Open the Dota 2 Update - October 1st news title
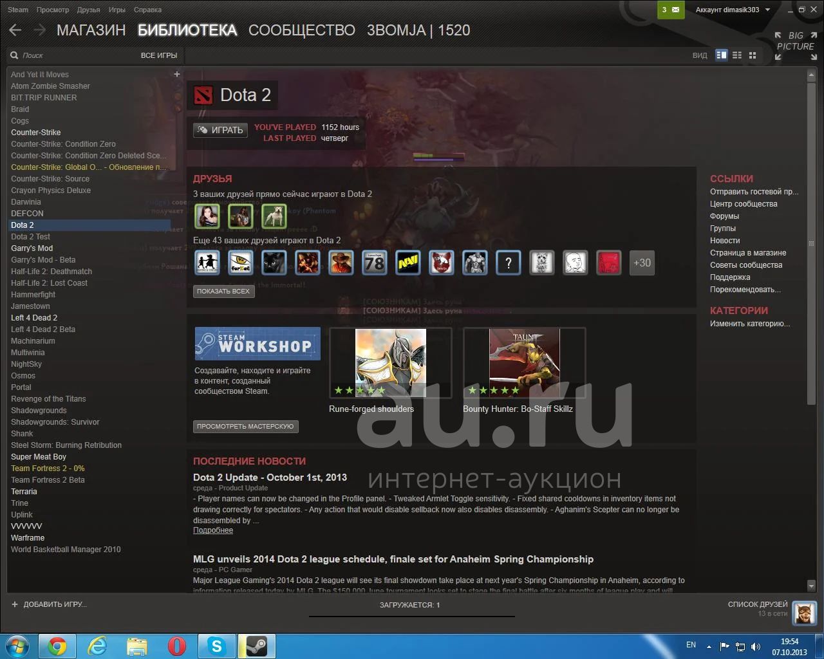This screenshot has height=659, width=824. [x=270, y=478]
